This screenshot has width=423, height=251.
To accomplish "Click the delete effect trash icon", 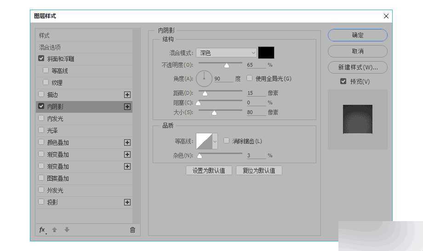I will click(x=132, y=230).
